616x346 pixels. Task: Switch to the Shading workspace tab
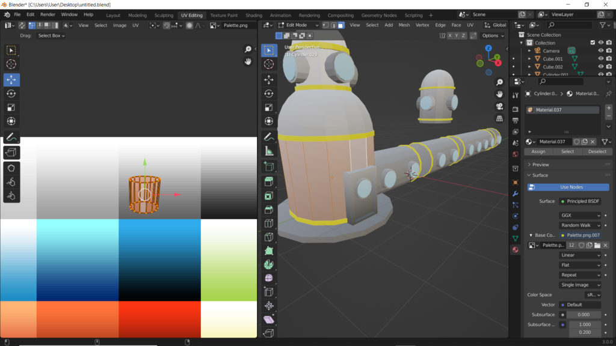[x=253, y=15]
